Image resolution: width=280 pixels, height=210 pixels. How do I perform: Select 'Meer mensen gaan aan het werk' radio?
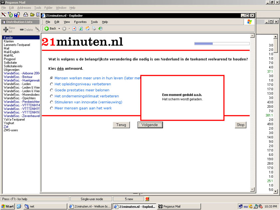(x=52, y=108)
